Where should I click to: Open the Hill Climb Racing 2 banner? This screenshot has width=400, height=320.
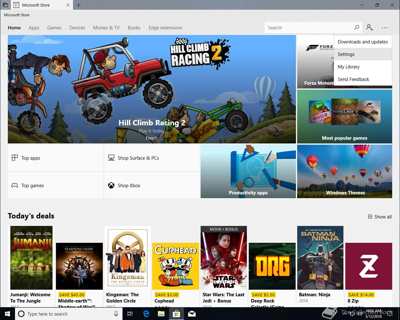click(152, 89)
